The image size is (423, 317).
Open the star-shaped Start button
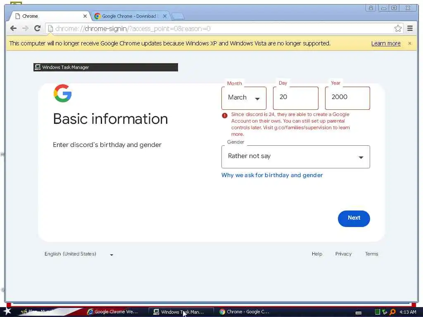(7, 311)
